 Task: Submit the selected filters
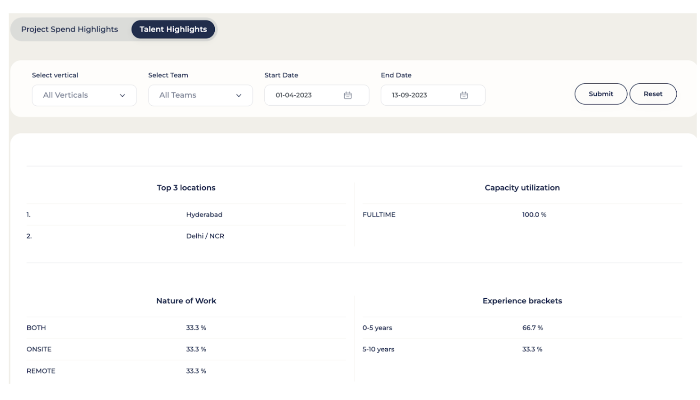(601, 94)
